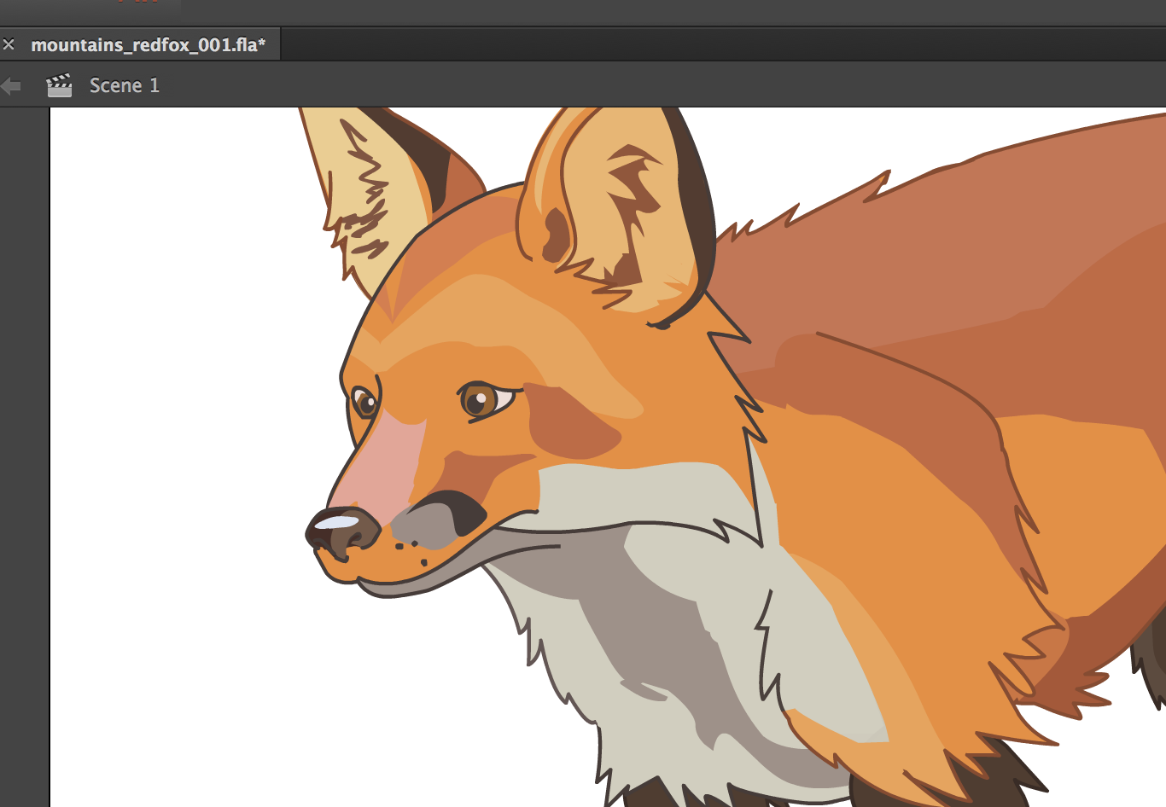Close the mountains_redfox_001.fla document tab

coord(9,44)
